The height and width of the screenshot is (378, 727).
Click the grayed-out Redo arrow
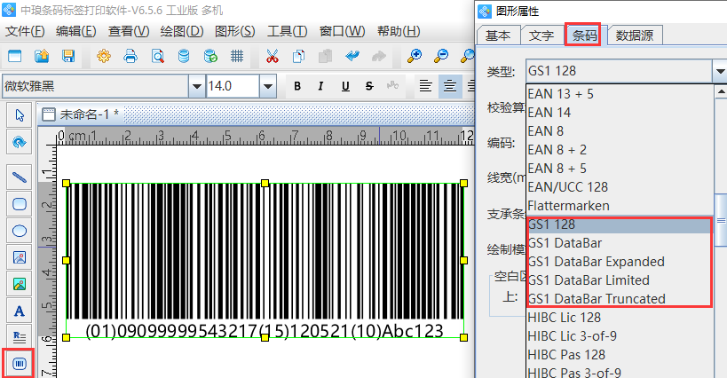(x=379, y=57)
